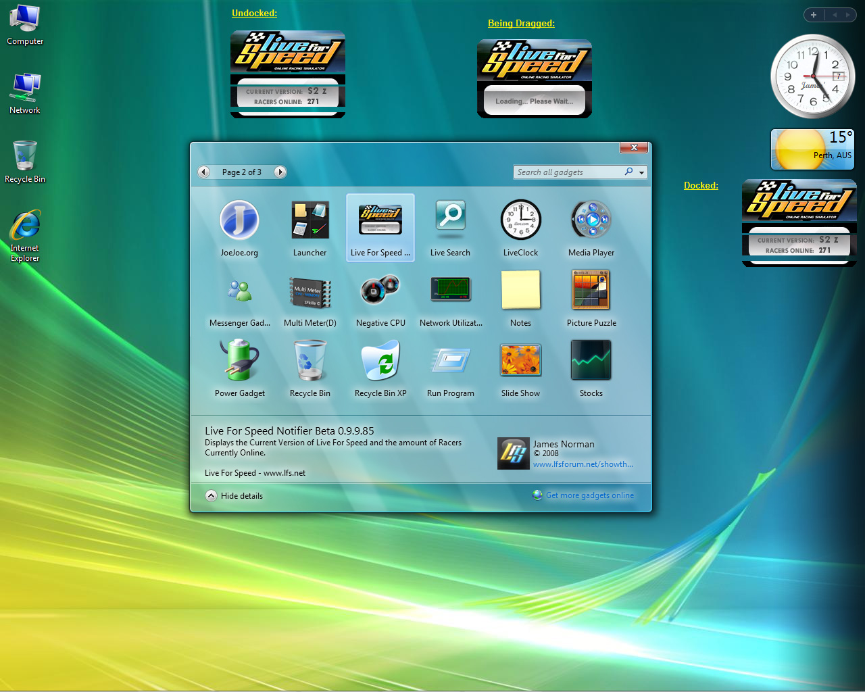Go to previous gadget page
The width and height of the screenshot is (865, 692).
[203, 172]
